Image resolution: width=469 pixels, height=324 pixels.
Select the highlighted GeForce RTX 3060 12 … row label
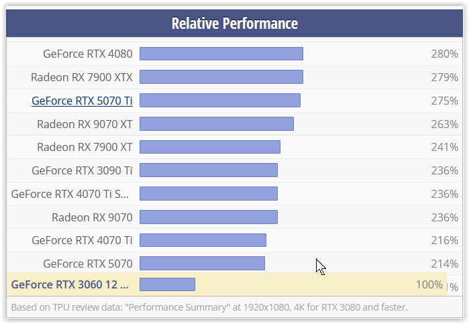70,284
